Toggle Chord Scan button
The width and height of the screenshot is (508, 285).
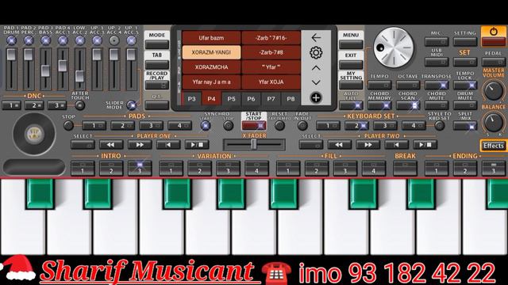408,105
